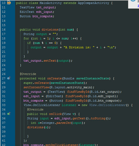
Task: Place cursor on the onCreate method declaration
Action: [x=54, y=78]
